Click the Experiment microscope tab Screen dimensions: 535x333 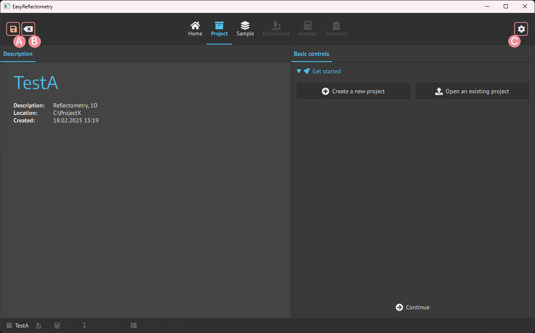coord(276,29)
